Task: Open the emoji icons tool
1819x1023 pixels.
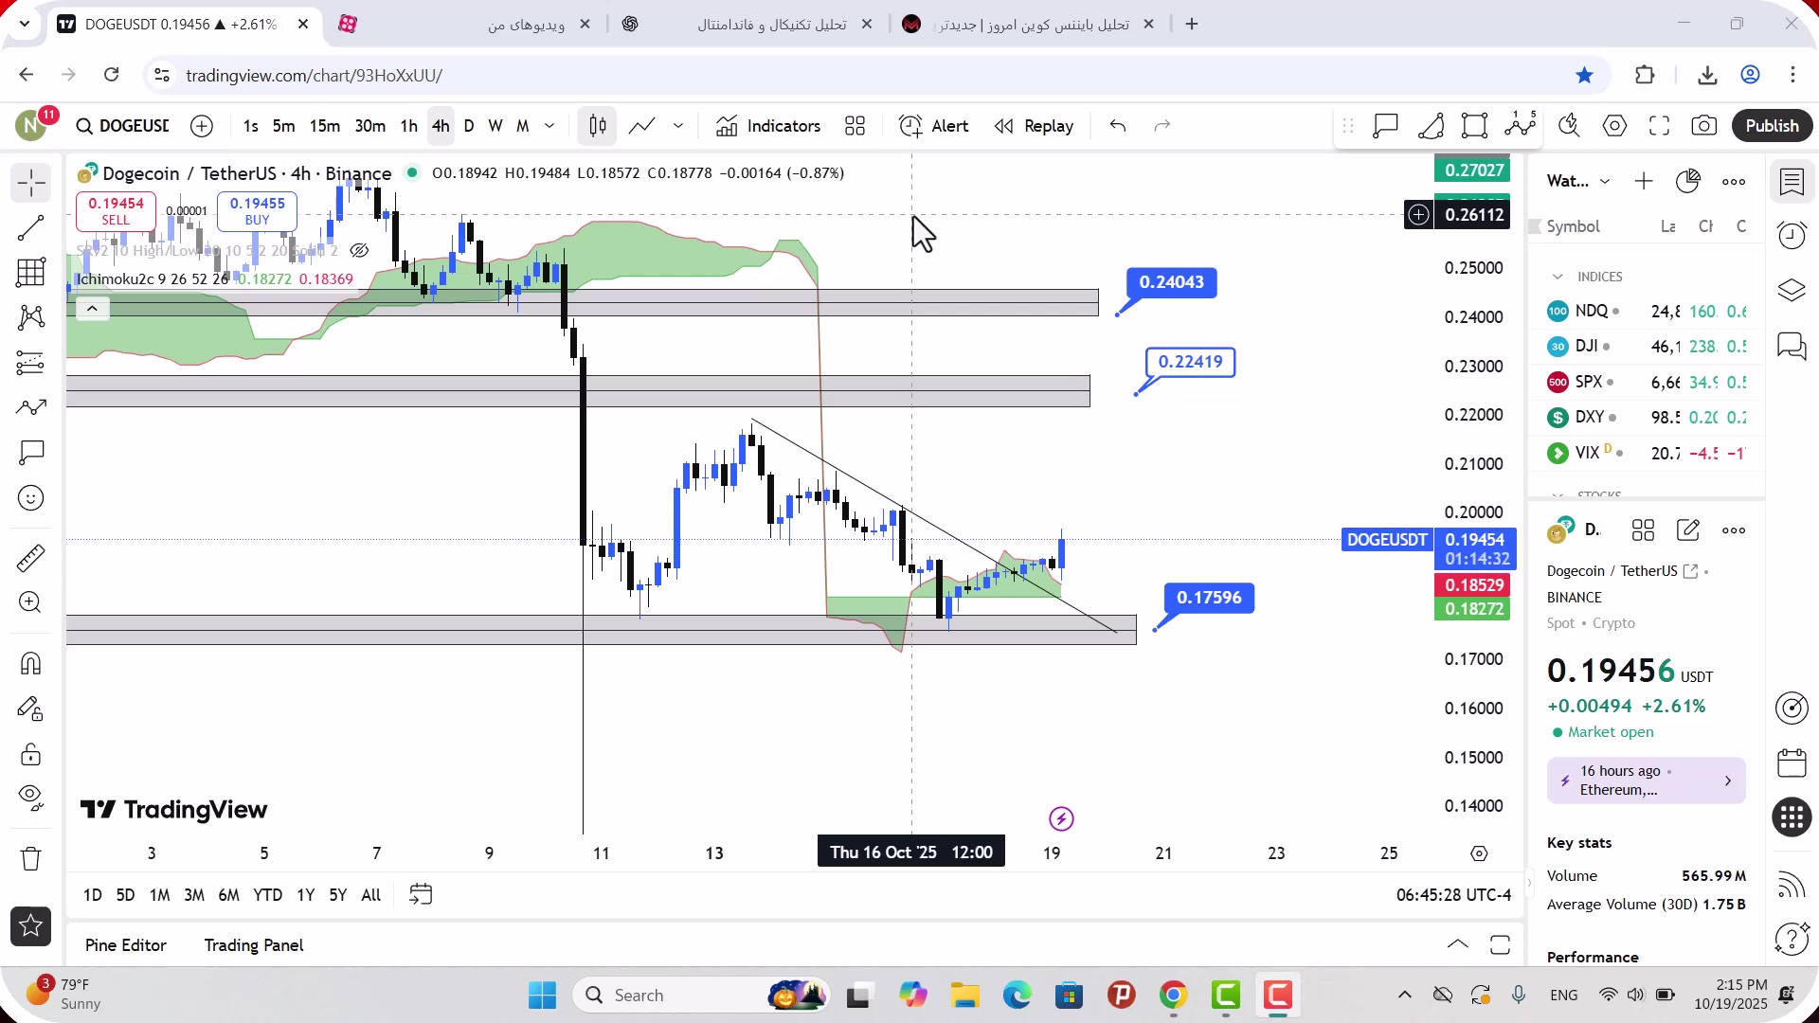Action: (30, 498)
